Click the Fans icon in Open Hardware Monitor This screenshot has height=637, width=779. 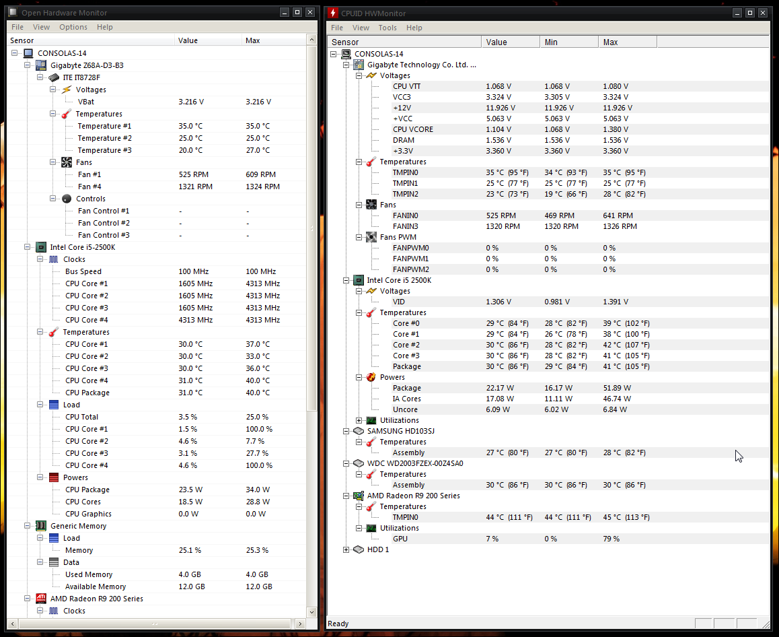click(x=67, y=162)
